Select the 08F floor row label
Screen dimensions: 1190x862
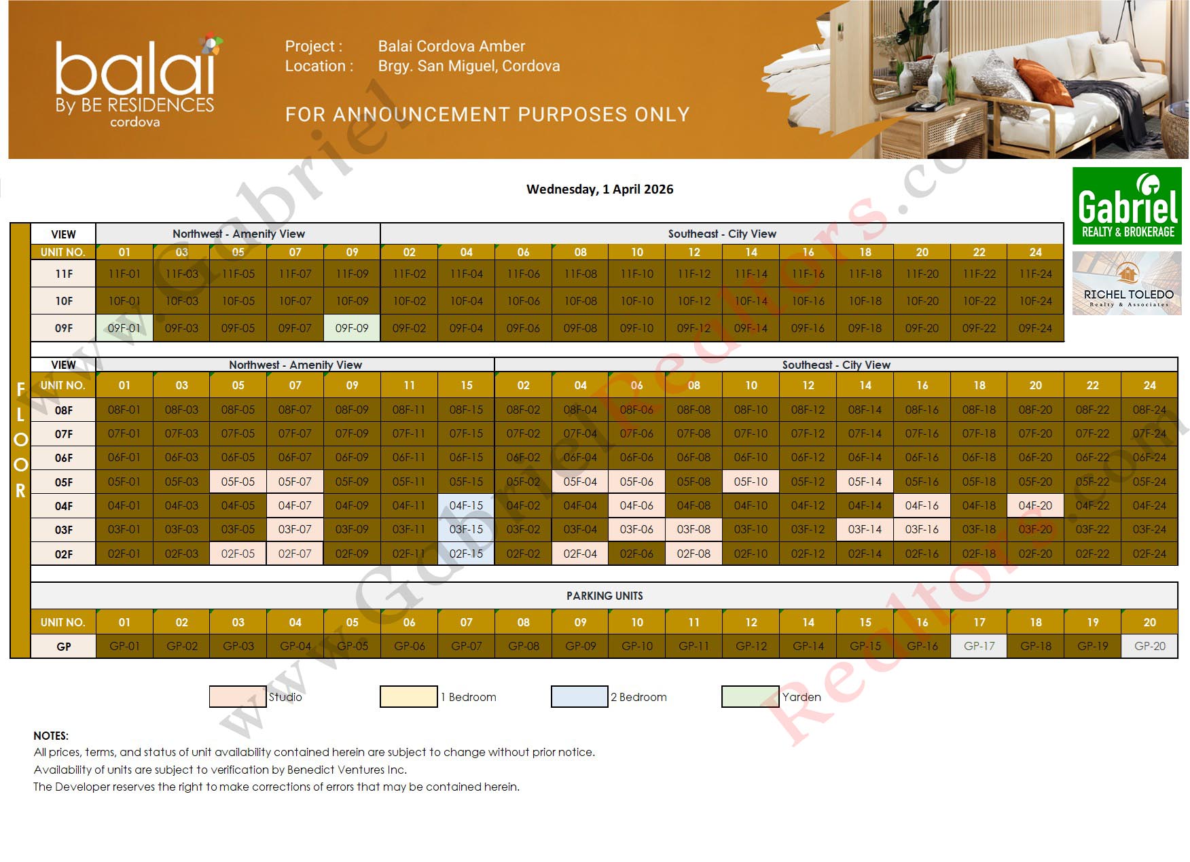click(x=63, y=410)
